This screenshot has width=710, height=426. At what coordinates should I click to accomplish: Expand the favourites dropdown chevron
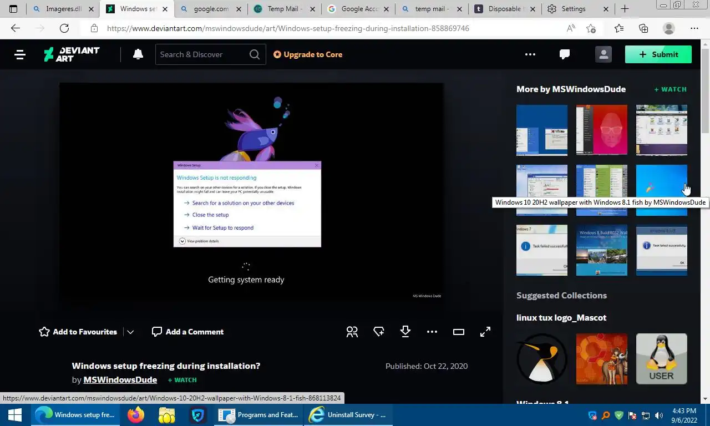[130, 332]
